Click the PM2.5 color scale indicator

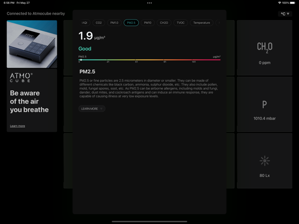[x=81, y=60]
